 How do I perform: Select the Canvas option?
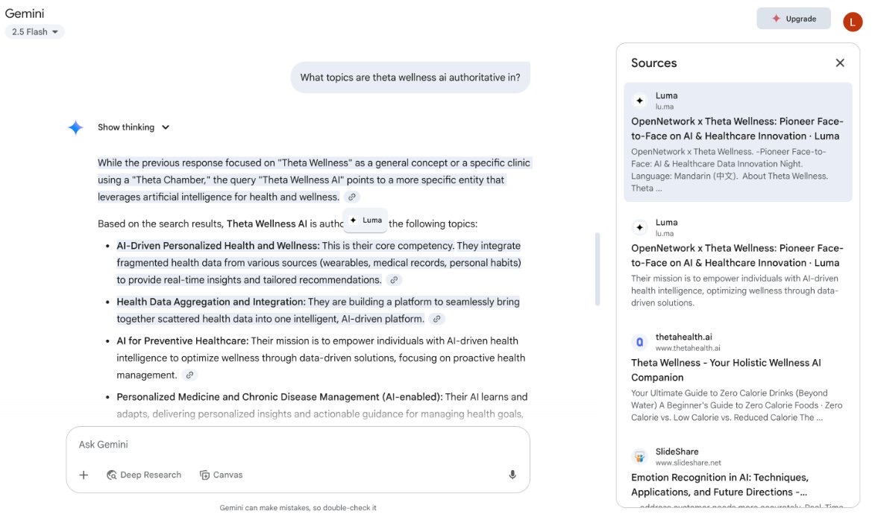click(222, 475)
